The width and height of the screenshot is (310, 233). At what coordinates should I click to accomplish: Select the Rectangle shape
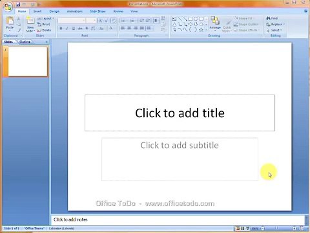tap(191, 19)
